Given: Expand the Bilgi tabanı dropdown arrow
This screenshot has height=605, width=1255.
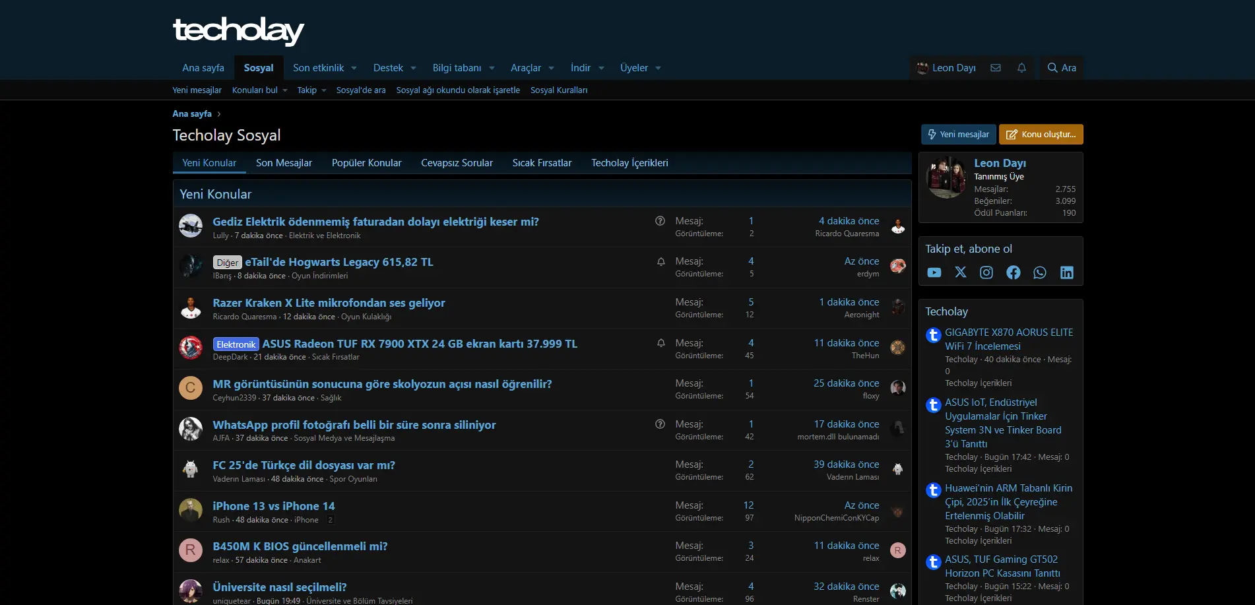Looking at the screenshot, I should click(492, 68).
